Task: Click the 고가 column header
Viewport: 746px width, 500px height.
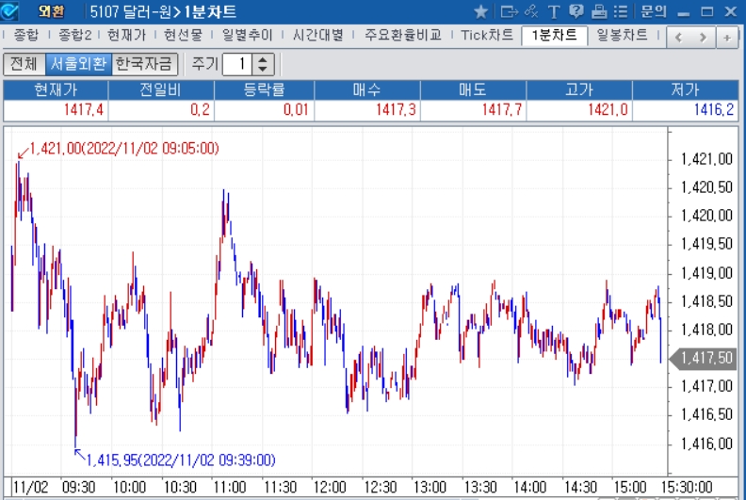Action: click(x=579, y=89)
